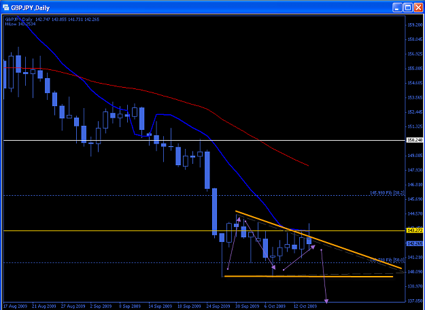Viewport: 425px width, 310px height.
Task: Select the HiLow 143.2534 indicator label
Action: point(20,24)
